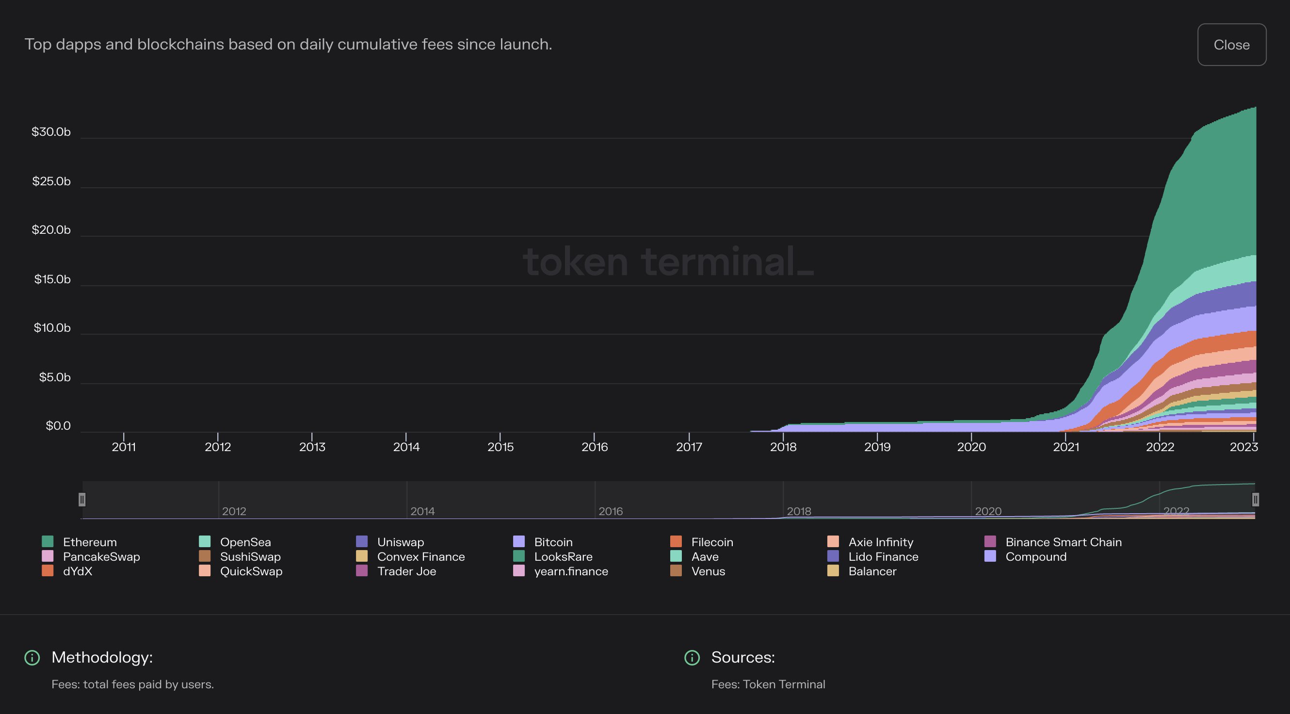Toggle the OpenSea legend entry
The height and width of the screenshot is (714, 1290).
pyautogui.click(x=245, y=542)
